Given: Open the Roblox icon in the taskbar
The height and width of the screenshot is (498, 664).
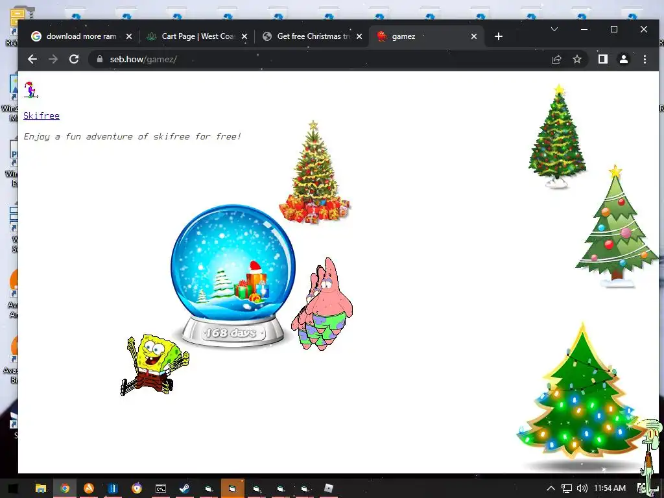Looking at the screenshot, I should [329, 488].
